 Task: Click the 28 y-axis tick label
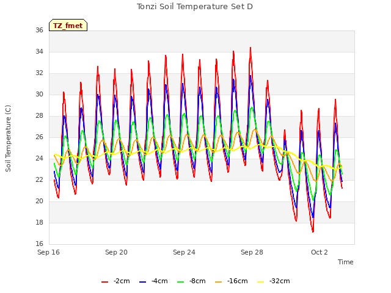(x=39, y=115)
